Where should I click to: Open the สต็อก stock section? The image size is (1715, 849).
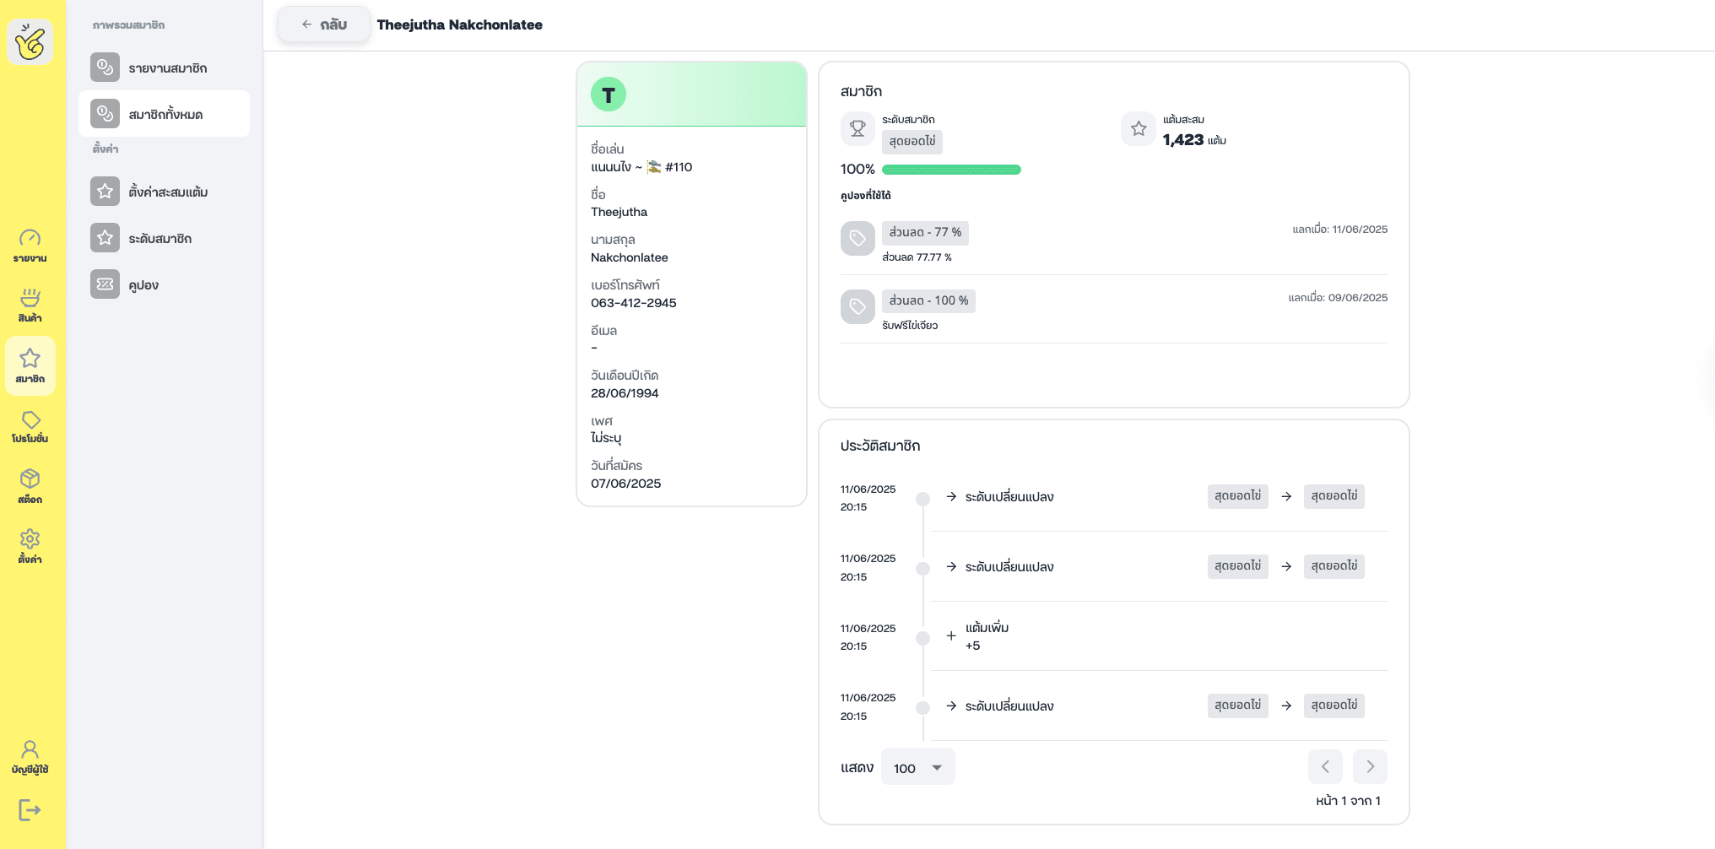pos(30,487)
